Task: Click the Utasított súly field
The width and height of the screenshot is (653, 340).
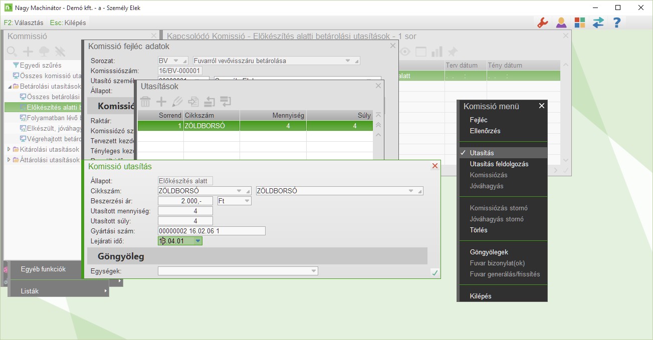Action: [x=185, y=221]
